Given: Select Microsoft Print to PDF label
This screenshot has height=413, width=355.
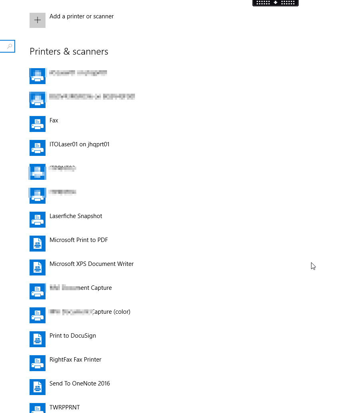Looking at the screenshot, I should 79,240.
